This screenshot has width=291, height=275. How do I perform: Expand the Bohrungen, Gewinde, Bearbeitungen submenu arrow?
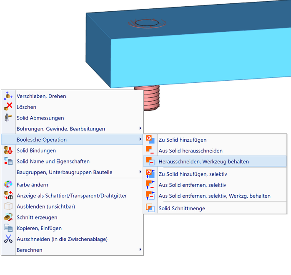pos(140,129)
